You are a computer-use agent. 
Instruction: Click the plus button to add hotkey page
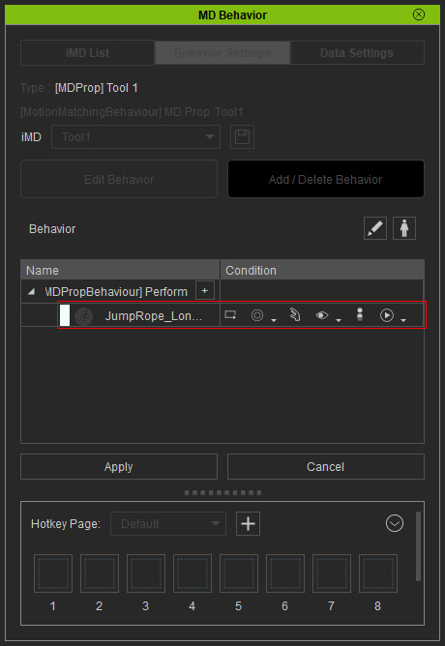pyautogui.click(x=248, y=523)
